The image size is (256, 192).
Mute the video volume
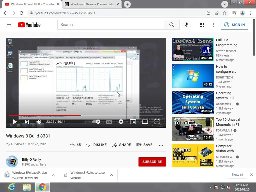[x=39, y=122]
